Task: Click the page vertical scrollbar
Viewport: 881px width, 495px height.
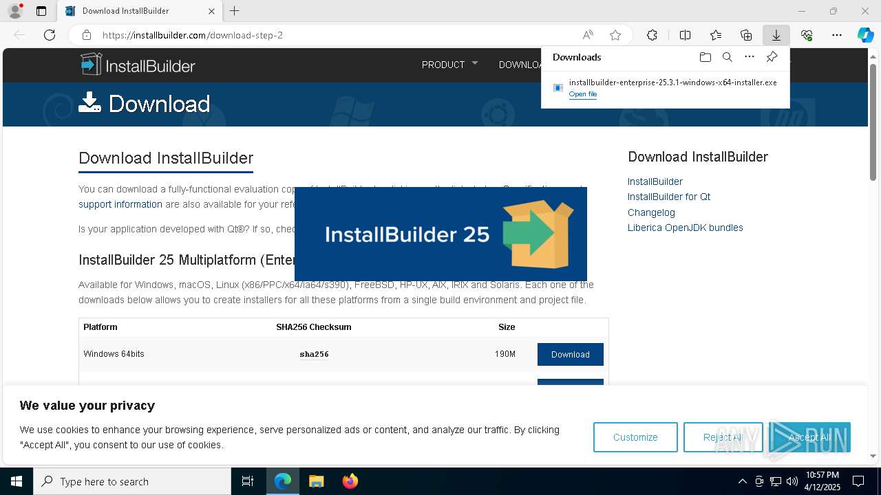Action: [x=873, y=122]
